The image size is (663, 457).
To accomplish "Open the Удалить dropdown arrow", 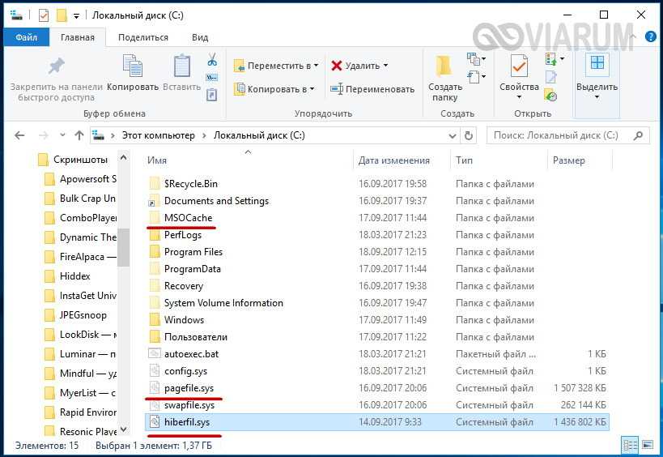I will pyautogui.click(x=385, y=66).
